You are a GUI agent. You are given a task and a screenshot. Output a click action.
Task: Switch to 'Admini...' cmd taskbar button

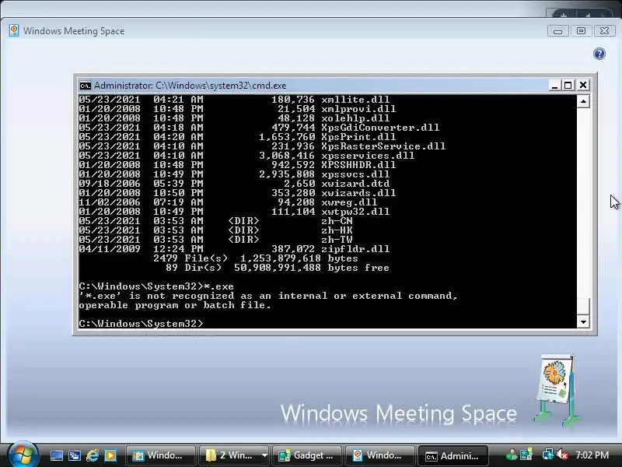coord(453,455)
